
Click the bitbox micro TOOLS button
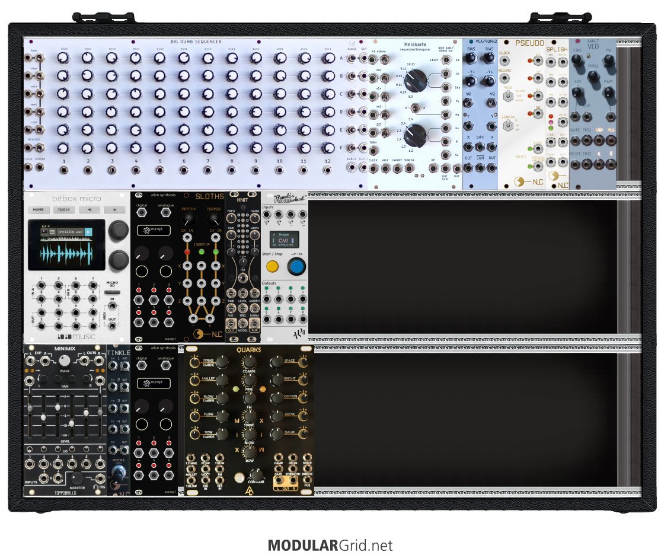pyautogui.click(x=63, y=209)
